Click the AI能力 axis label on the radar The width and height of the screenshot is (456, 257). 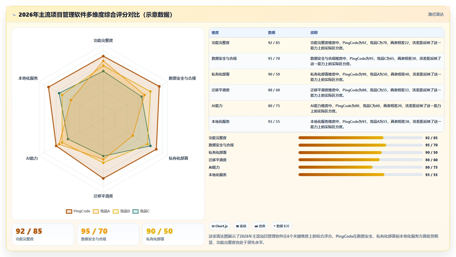coord(32,158)
